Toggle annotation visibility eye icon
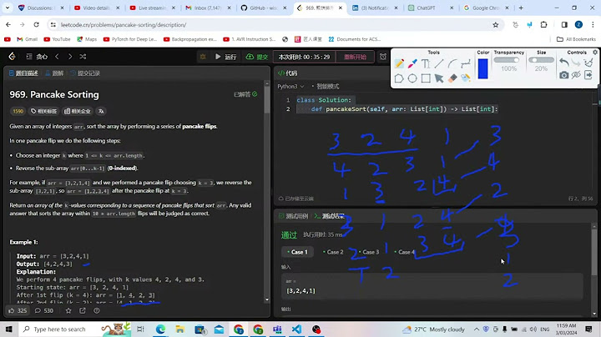The width and height of the screenshot is (601, 337). [x=576, y=75]
